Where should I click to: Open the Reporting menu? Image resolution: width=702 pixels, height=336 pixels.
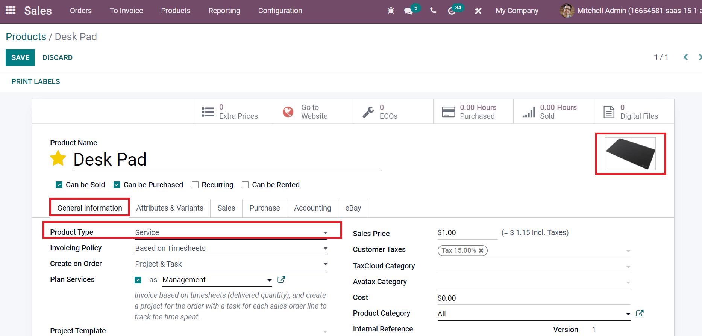(x=224, y=11)
